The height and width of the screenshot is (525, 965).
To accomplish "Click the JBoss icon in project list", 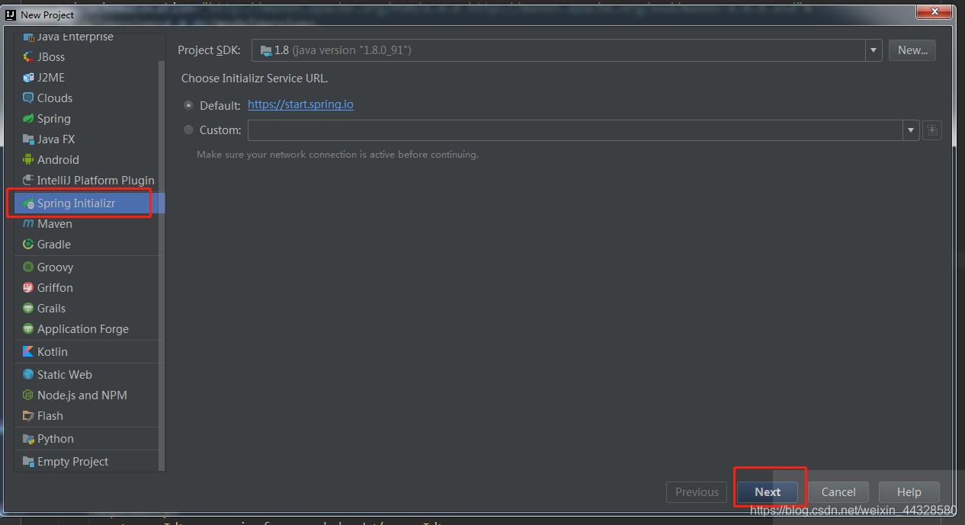I will [29, 57].
